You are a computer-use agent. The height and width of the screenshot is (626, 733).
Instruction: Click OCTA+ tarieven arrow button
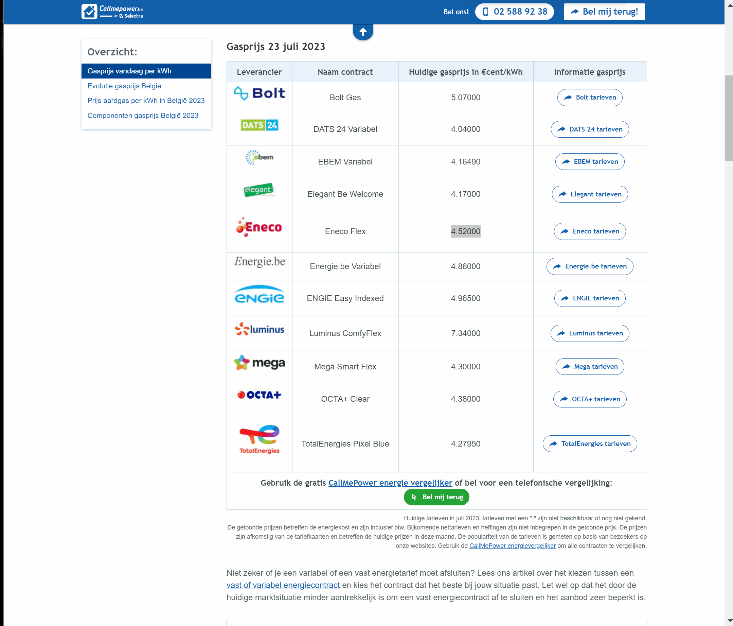pos(590,399)
